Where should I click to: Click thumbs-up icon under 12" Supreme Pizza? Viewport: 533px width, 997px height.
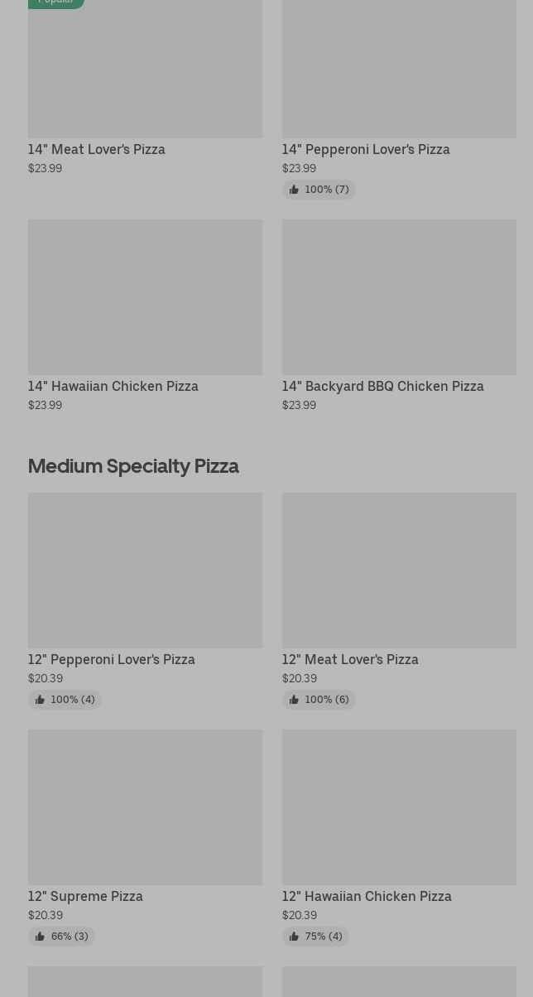click(x=40, y=937)
